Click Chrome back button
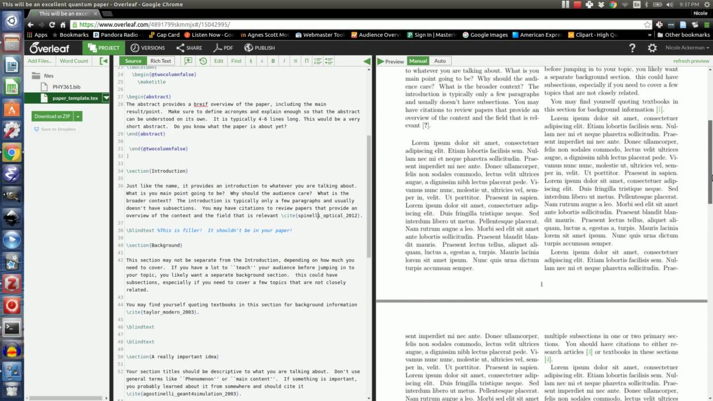Screen dimensions: 713x401 (31, 25)
